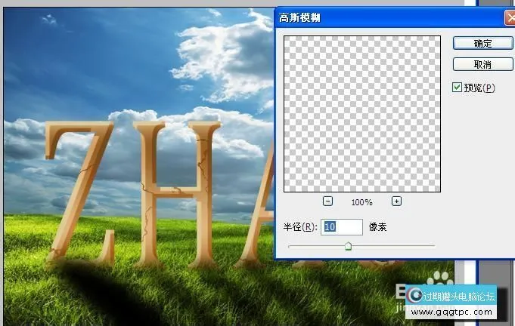515x326 pixels.
Task: Zoom in the preview with plus icon
Action: [x=396, y=201]
